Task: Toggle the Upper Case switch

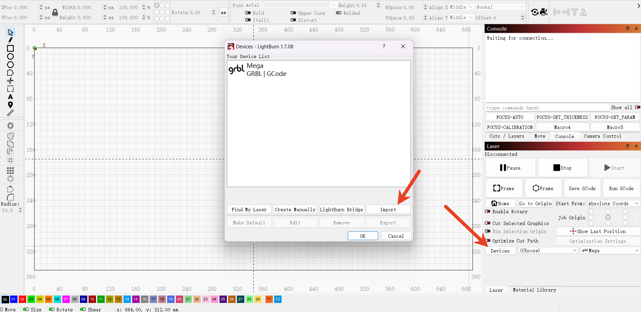Action: (293, 13)
